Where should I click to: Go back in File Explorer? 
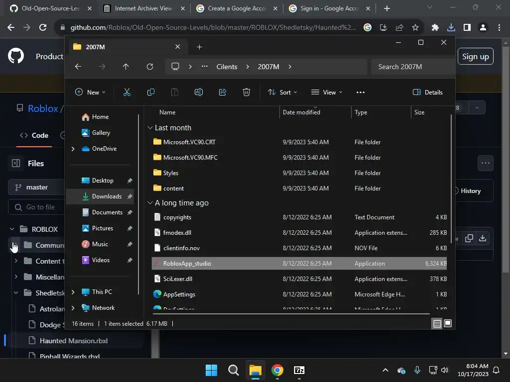pos(78,67)
